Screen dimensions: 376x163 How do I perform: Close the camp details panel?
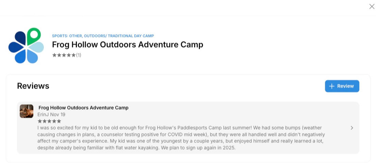[372, 6]
